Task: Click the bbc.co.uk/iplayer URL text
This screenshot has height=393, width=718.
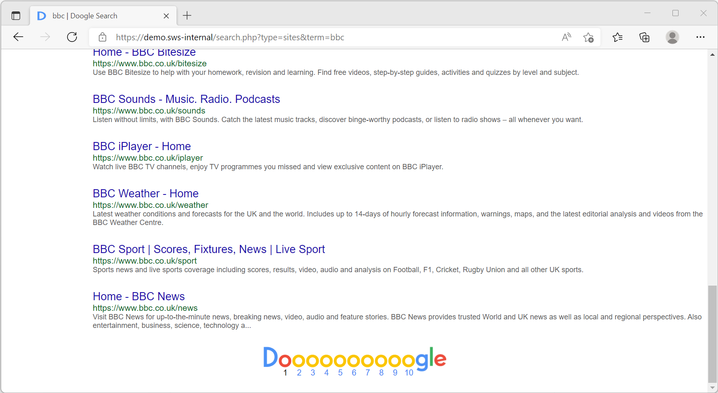Action: (x=148, y=158)
